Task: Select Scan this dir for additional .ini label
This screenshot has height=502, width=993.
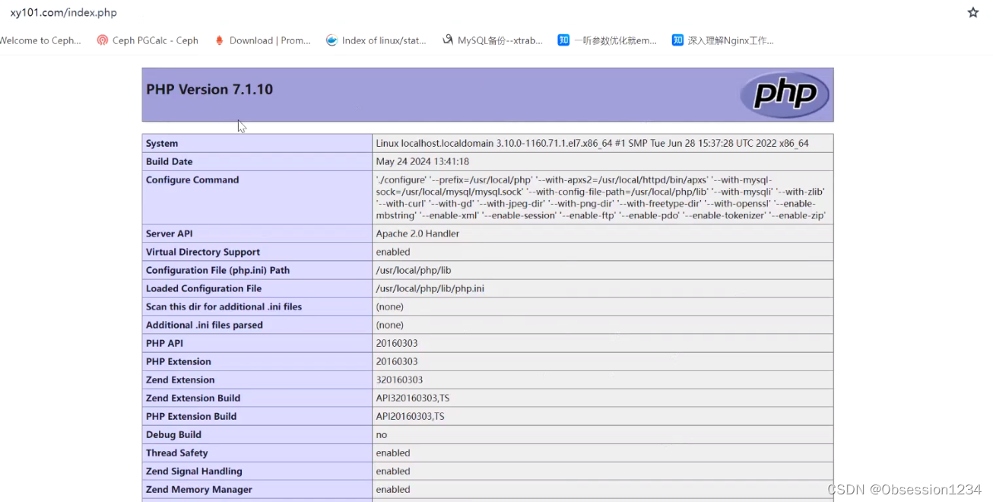Action: pos(224,307)
